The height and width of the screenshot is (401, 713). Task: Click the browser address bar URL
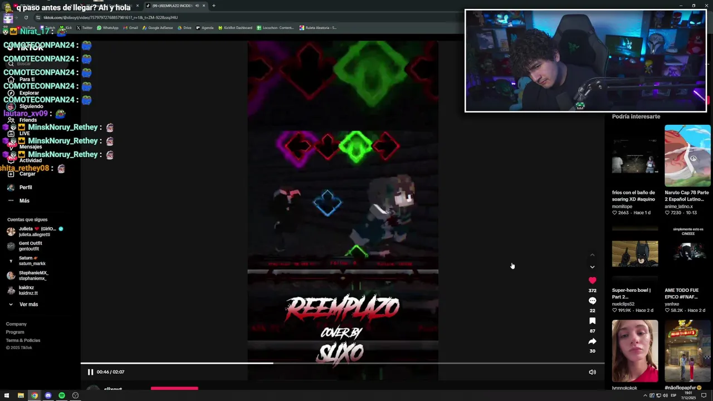pyautogui.click(x=111, y=17)
